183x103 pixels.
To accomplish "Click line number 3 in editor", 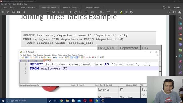I will click(25, 72).
